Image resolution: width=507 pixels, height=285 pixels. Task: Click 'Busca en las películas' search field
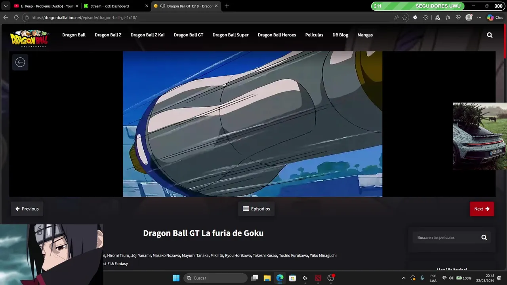point(446,237)
